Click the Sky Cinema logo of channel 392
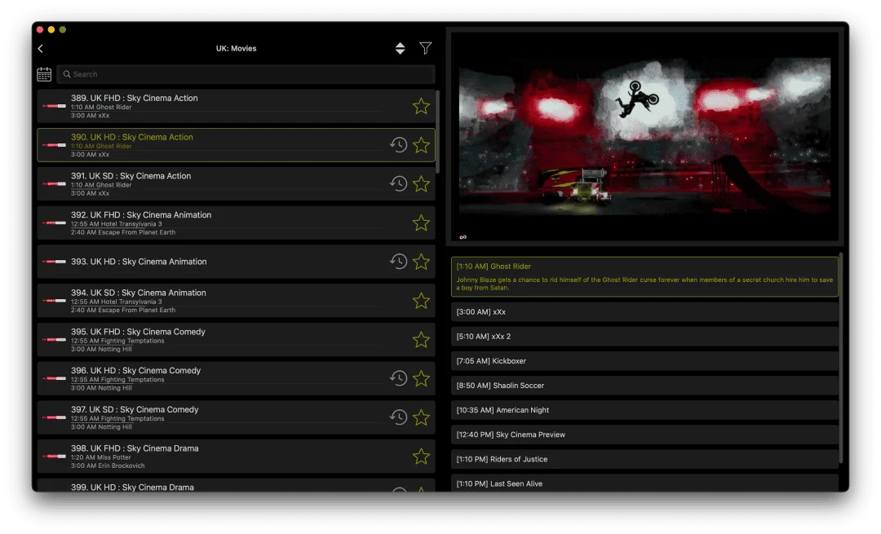 [x=54, y=223]
